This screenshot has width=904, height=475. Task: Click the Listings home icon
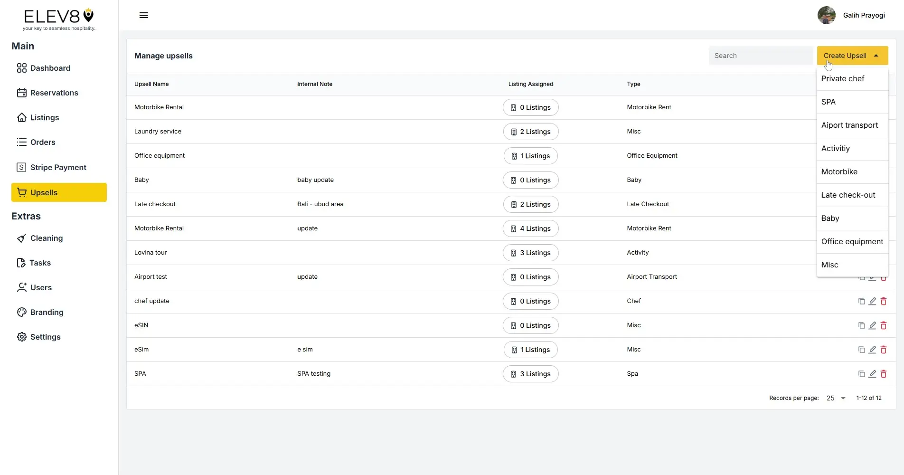pyautogui.click(x=22, y=117)
